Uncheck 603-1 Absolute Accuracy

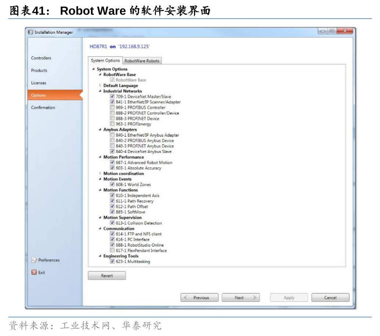pyautogui.click(x=112, y=168)
